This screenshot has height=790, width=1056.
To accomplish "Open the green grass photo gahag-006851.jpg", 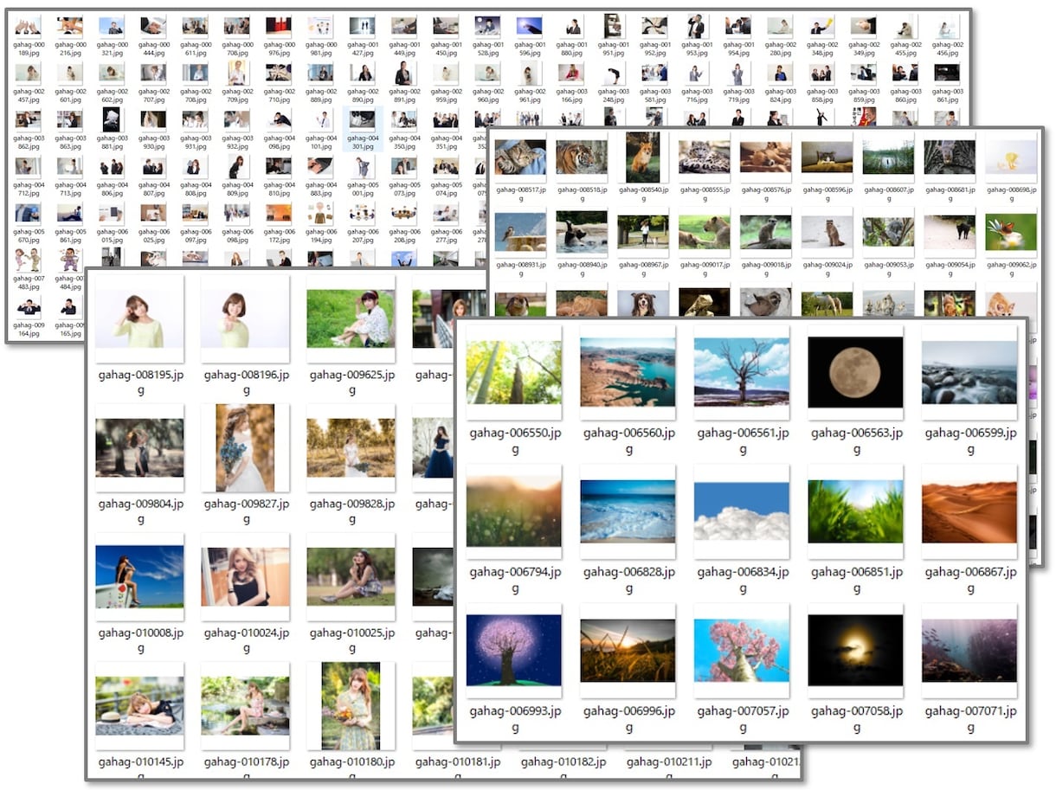I will coord(855,511).
